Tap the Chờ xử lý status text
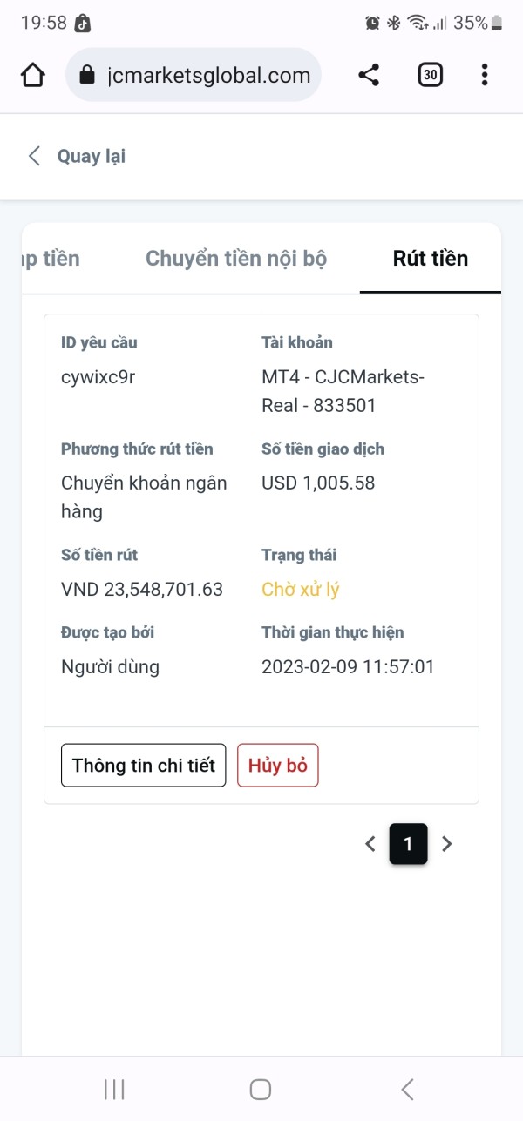The image size is (523, 1121). point(301,590)
